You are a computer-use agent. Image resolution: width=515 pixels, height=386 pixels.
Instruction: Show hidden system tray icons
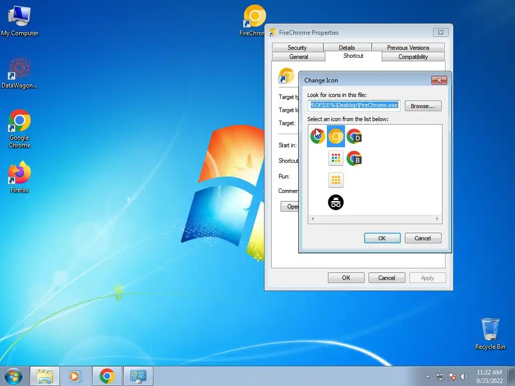pyautogui.click(x=427, y=376)
